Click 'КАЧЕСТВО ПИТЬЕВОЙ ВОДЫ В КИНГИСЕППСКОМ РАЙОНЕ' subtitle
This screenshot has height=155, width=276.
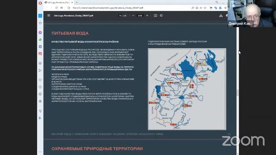85,42
